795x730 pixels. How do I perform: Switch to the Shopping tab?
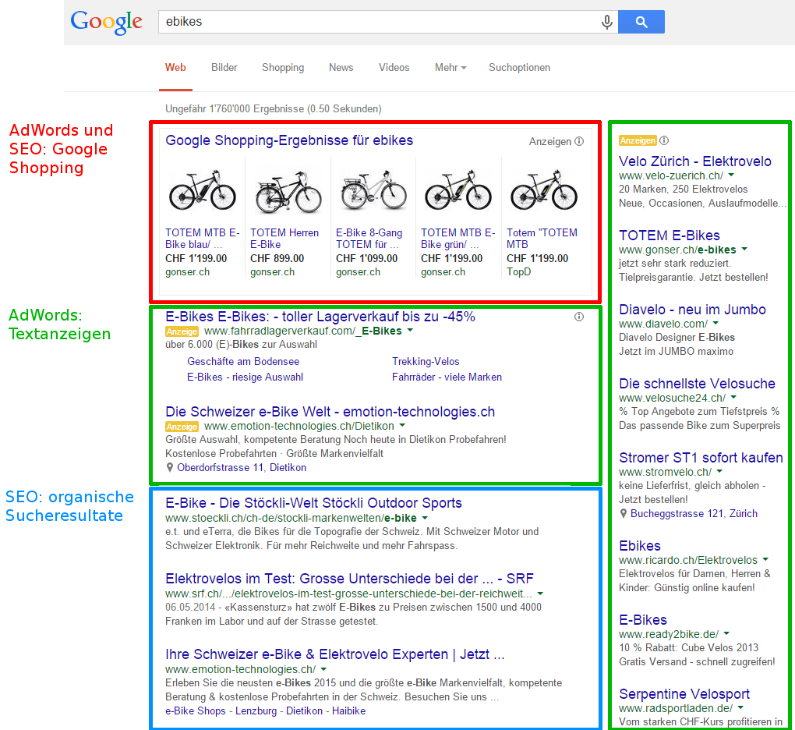click(283, 68)
